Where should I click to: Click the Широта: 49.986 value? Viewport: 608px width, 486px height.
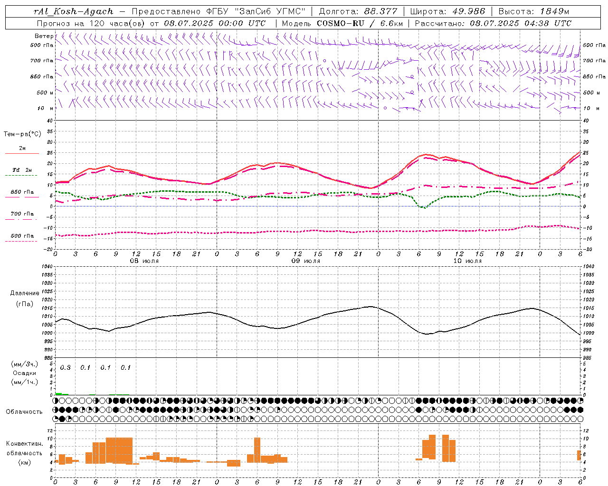447,11
